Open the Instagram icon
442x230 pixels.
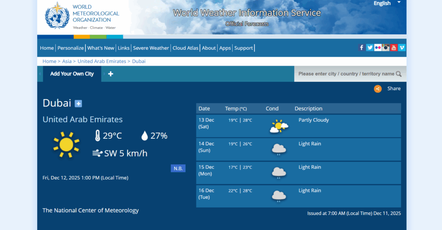[x=386, y=48]
